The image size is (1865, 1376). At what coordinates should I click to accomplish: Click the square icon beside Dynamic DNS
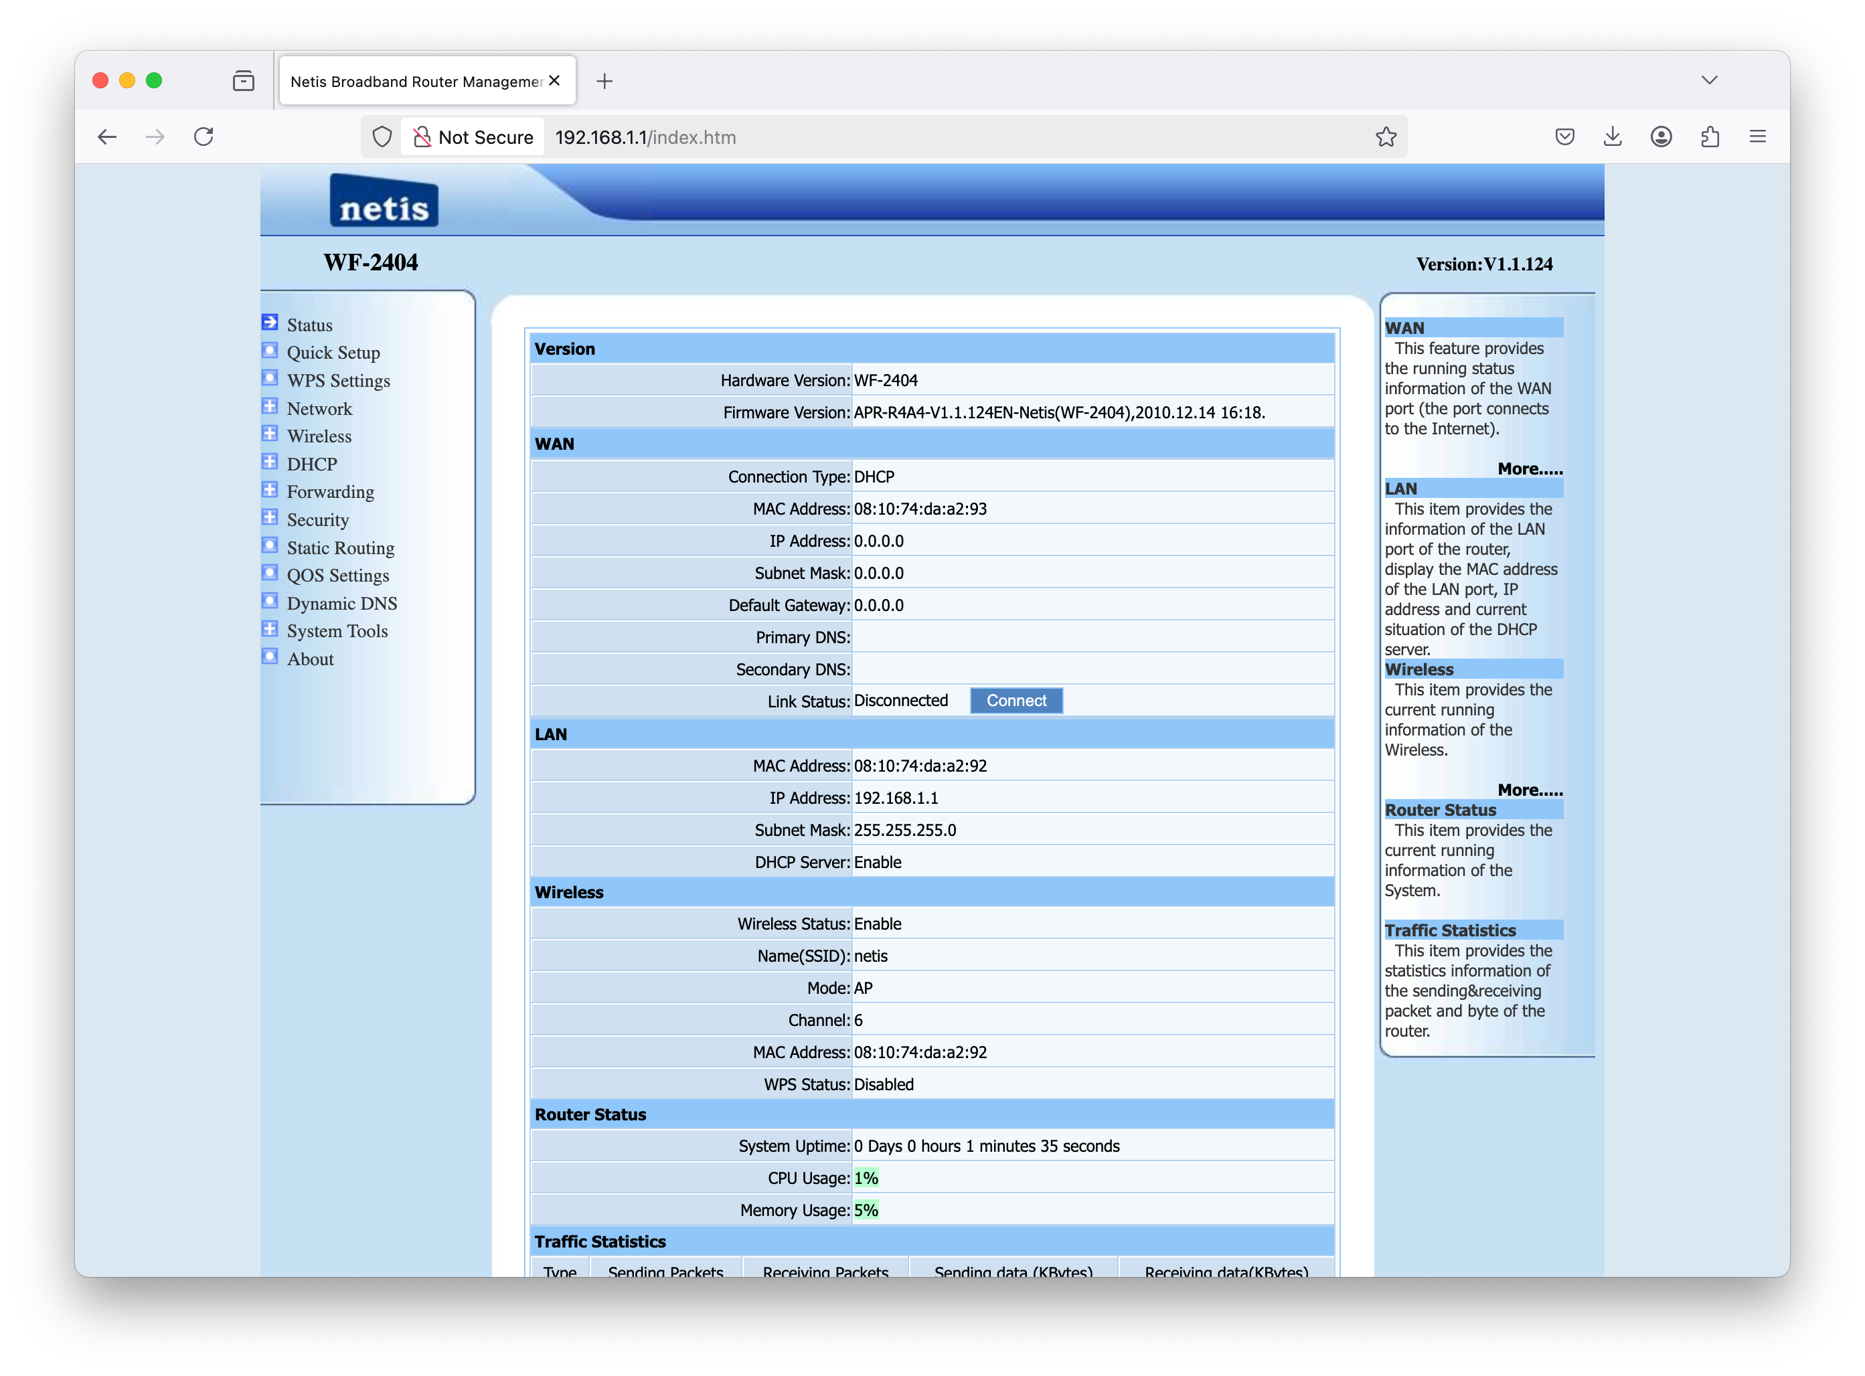pyautogui.click(x=270, y=600)
